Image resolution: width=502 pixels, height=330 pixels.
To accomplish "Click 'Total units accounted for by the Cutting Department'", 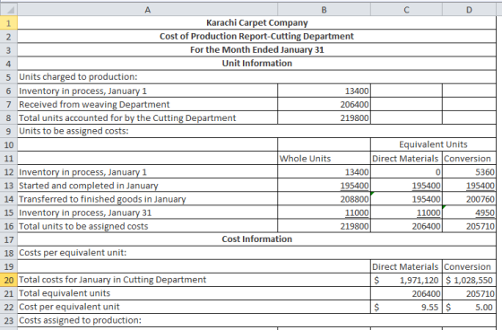I will point(147,117).
